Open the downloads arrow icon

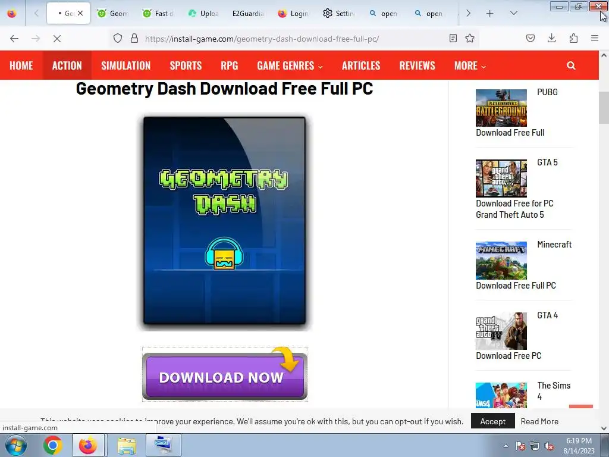pos(552,39)
